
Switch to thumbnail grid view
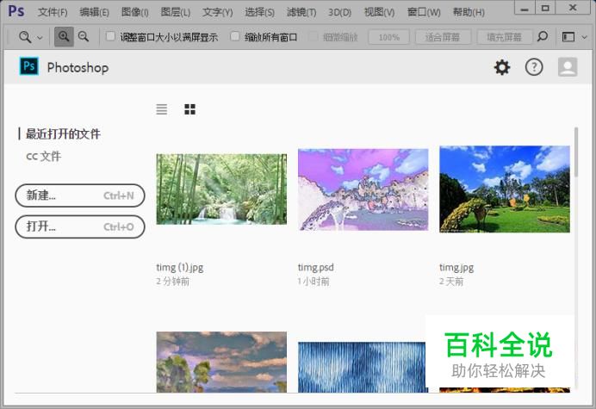tap(189, 109)
